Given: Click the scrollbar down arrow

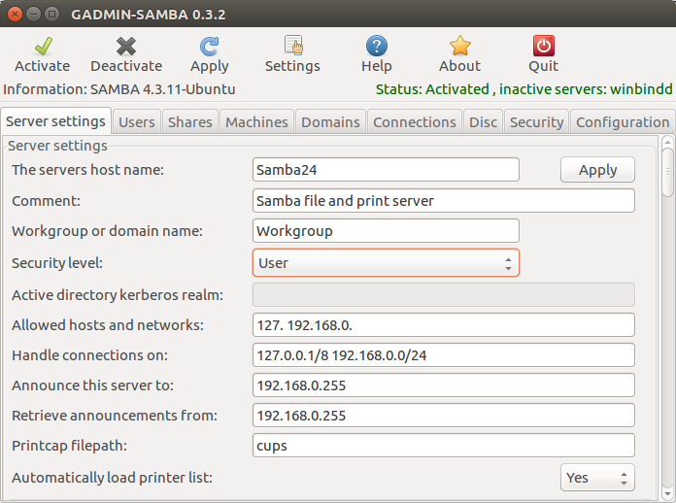Looking at the screenshot, I should [x=667, y=494].
